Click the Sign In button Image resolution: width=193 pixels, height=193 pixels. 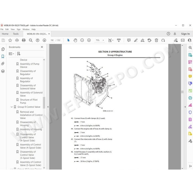coord(185,34)
